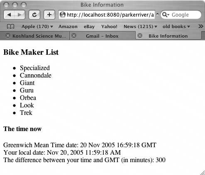Go forward with the right arrow button

point(20,15)
